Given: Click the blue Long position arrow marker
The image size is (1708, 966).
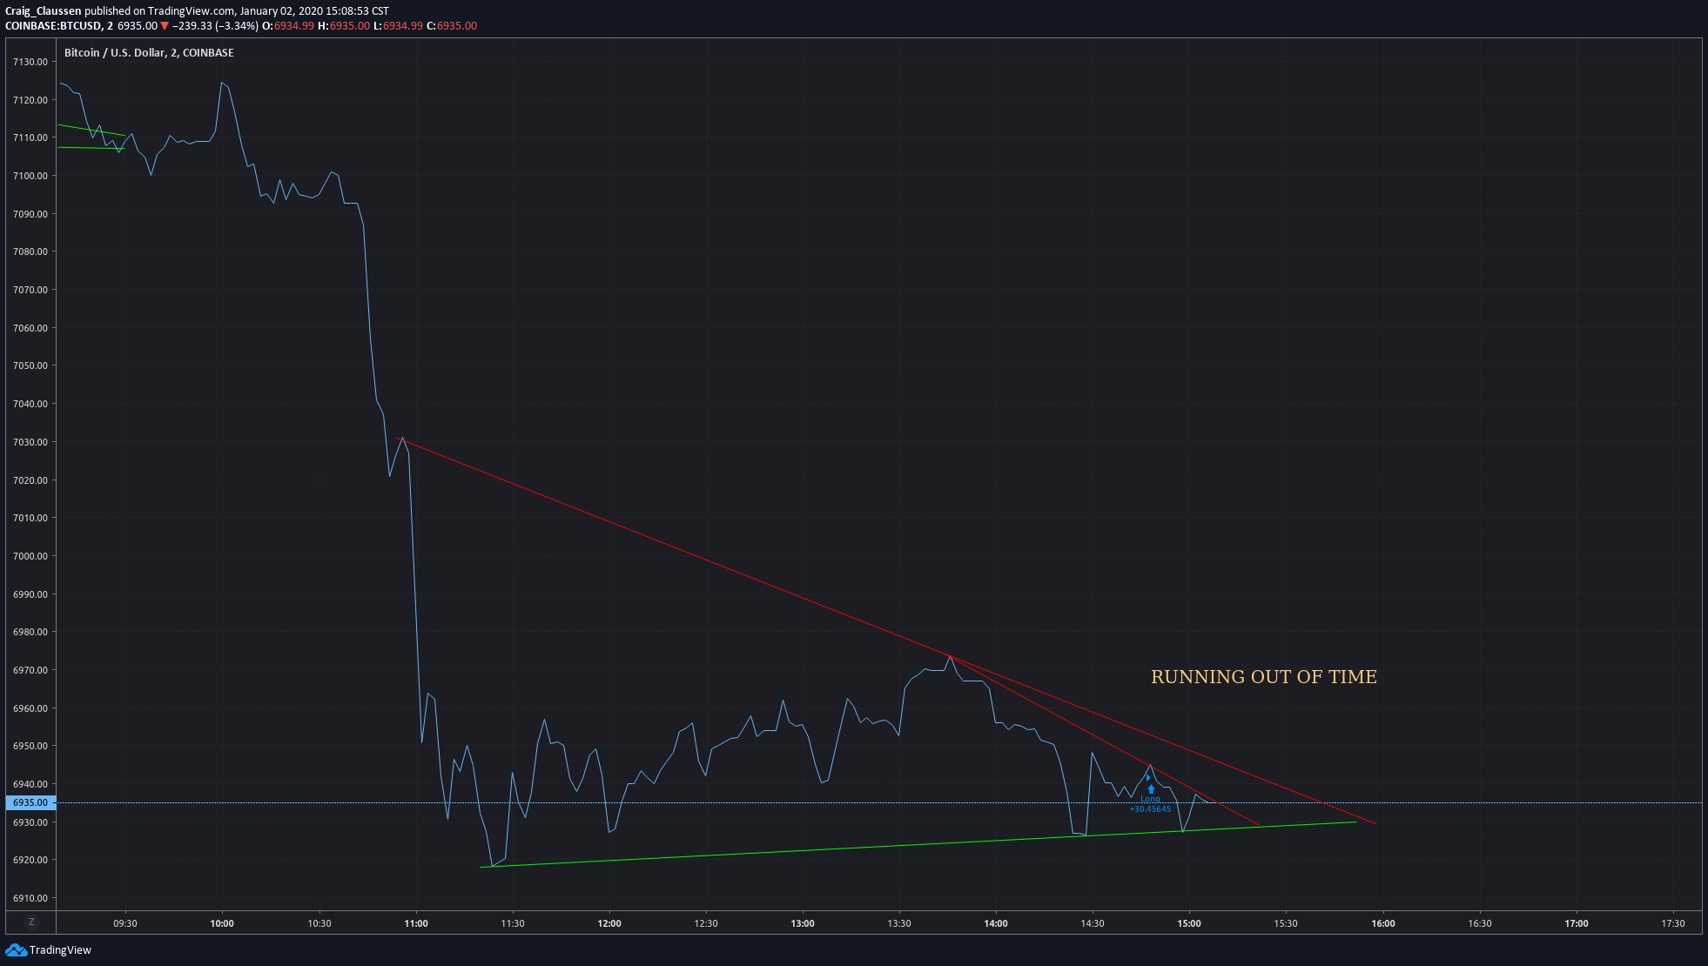Looking at the screenshot, I should coord(1151,788).
